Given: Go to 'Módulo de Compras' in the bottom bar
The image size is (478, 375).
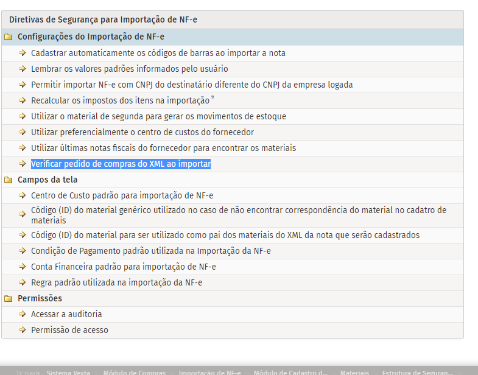Looking at the screenshot, I should 134,372.
